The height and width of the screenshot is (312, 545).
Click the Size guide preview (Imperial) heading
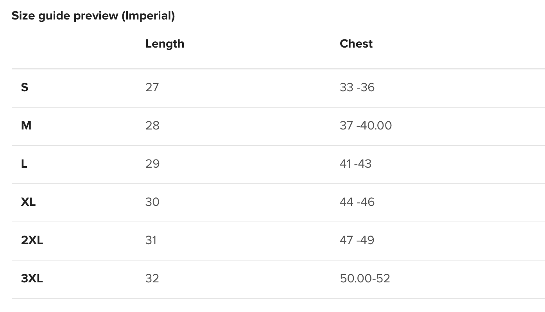coord(93,16)
